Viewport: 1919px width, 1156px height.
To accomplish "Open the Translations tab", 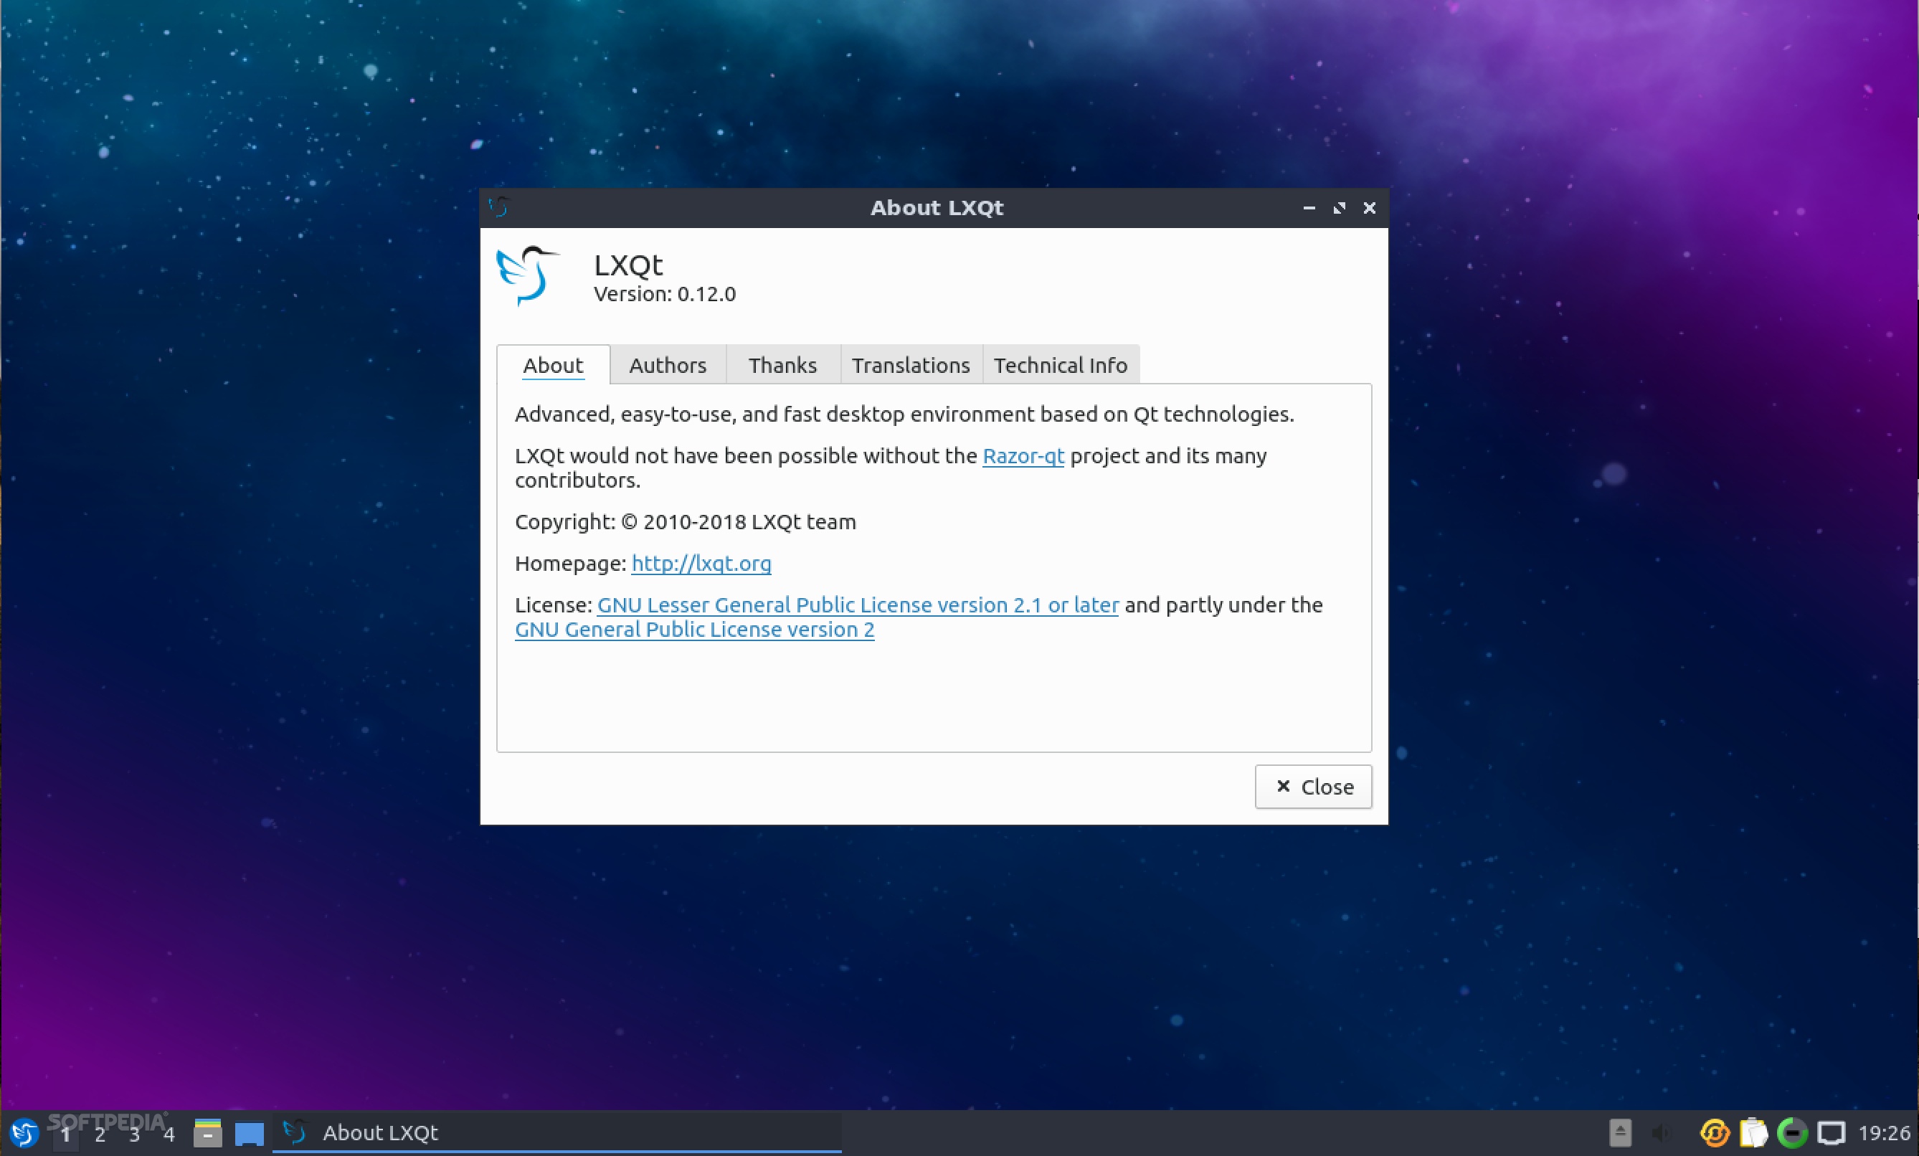I will click(911, 365).
